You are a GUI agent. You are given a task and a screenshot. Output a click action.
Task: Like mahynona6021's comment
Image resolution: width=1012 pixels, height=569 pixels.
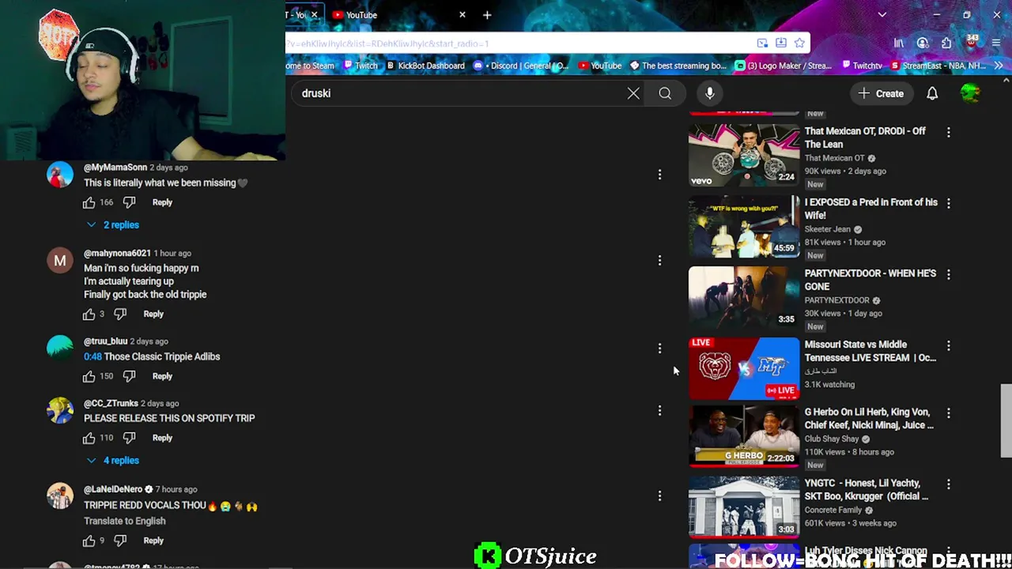tap(89, 314)
